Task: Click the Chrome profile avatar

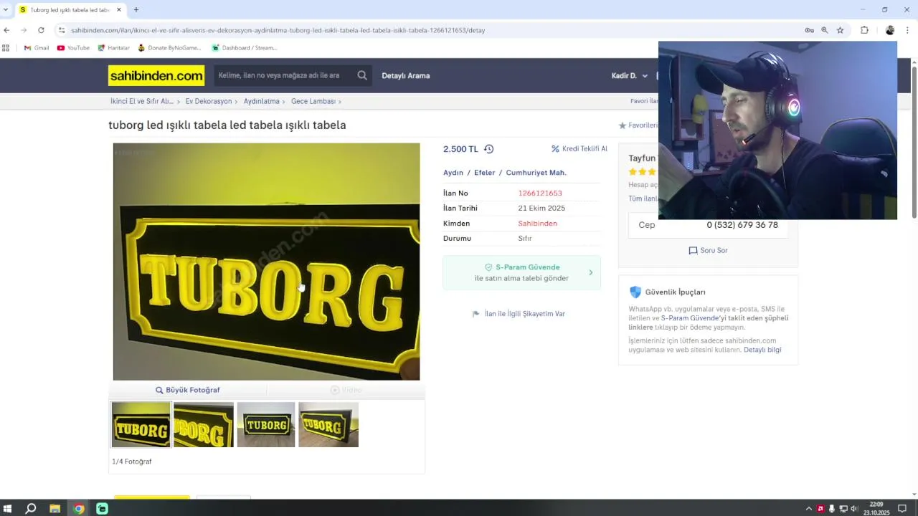Action: 890,30
